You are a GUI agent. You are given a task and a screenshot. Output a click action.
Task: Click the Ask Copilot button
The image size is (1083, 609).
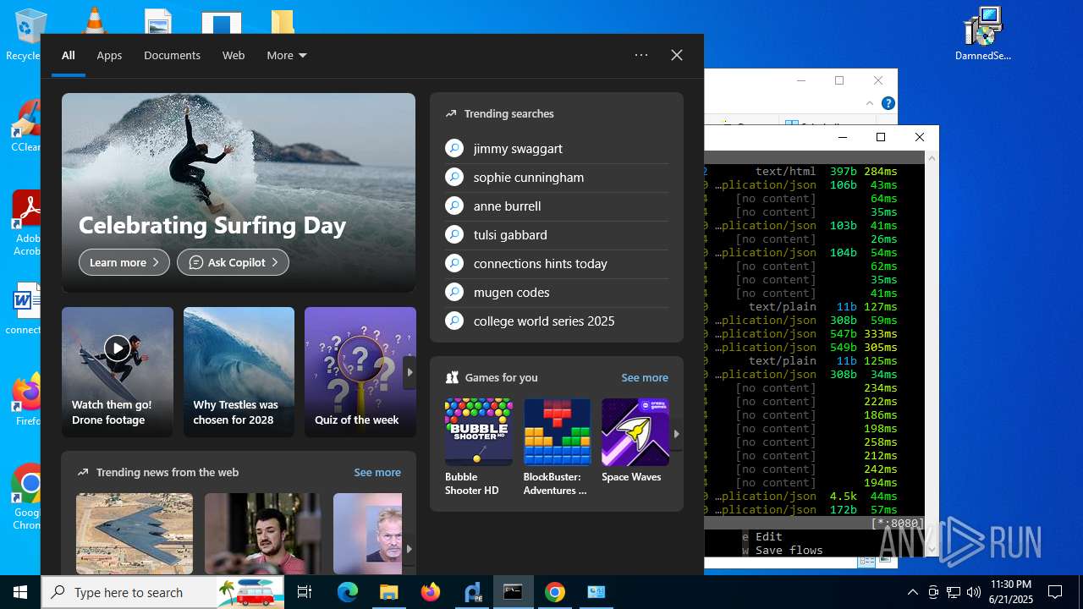coord(233,262)
